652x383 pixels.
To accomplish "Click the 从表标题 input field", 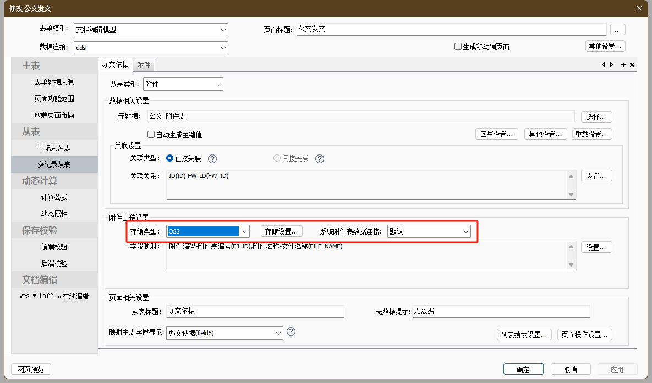I will tap(255, 311).
